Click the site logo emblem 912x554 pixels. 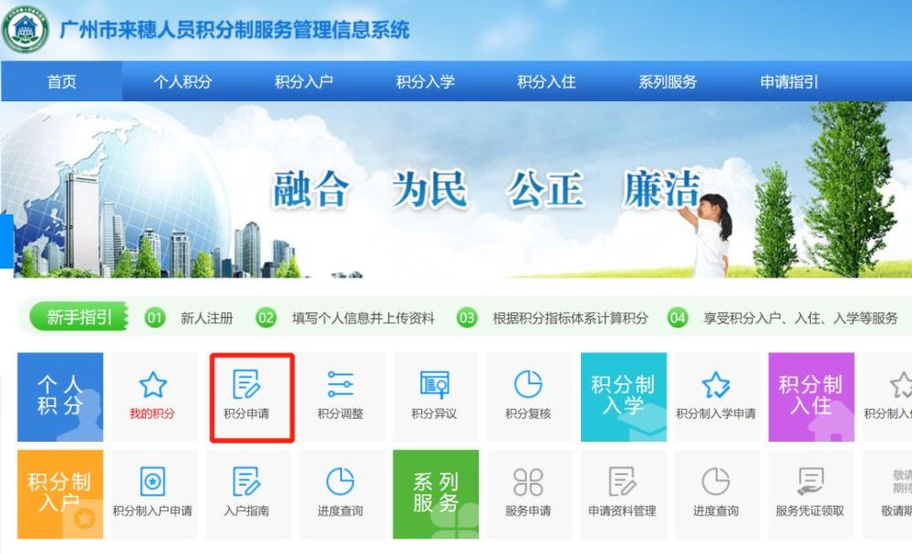click(25, 29)
